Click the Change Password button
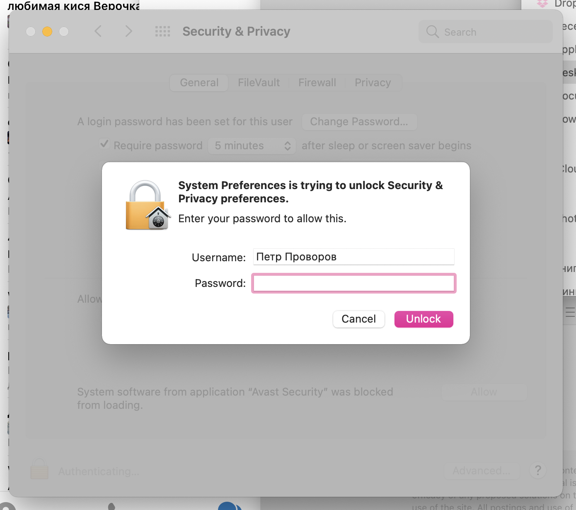576x510 pixels. tap(359, 121)
